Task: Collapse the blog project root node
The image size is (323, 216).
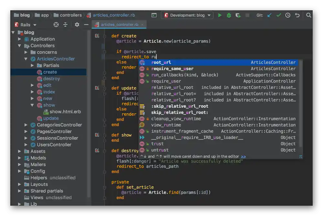Action: point(13,33)
